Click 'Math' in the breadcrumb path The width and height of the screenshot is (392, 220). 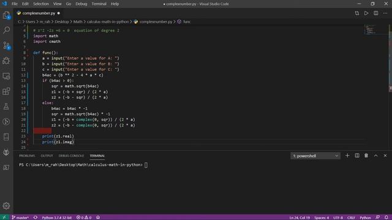pyautogui.click(x=78, y=22)
